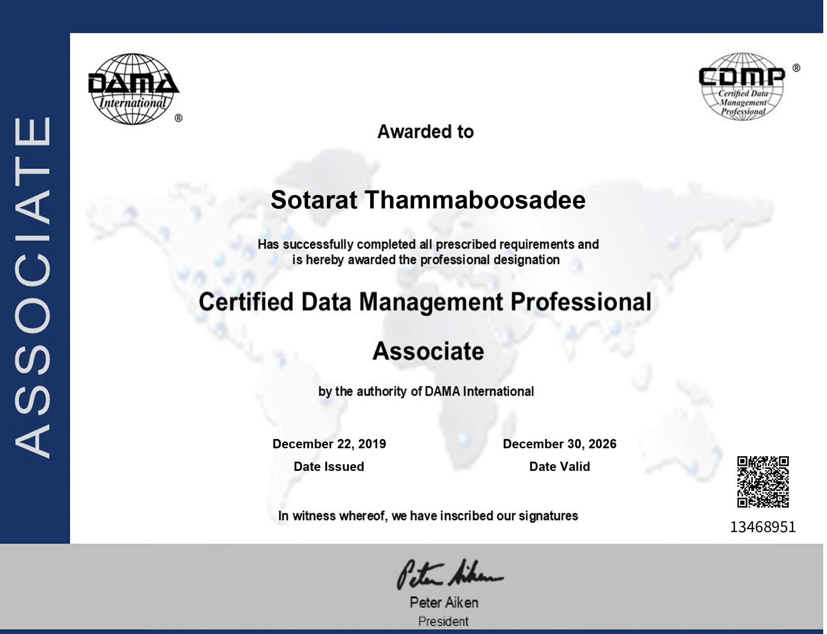Click the DAMA International globe logo
Screen dimensions: 827x634
click(133, 89)
